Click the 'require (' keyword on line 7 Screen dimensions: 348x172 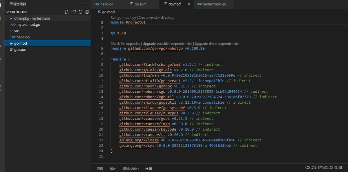click(x=120, y=59)
